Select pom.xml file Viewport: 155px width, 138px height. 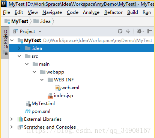click(x=41, y=111)
